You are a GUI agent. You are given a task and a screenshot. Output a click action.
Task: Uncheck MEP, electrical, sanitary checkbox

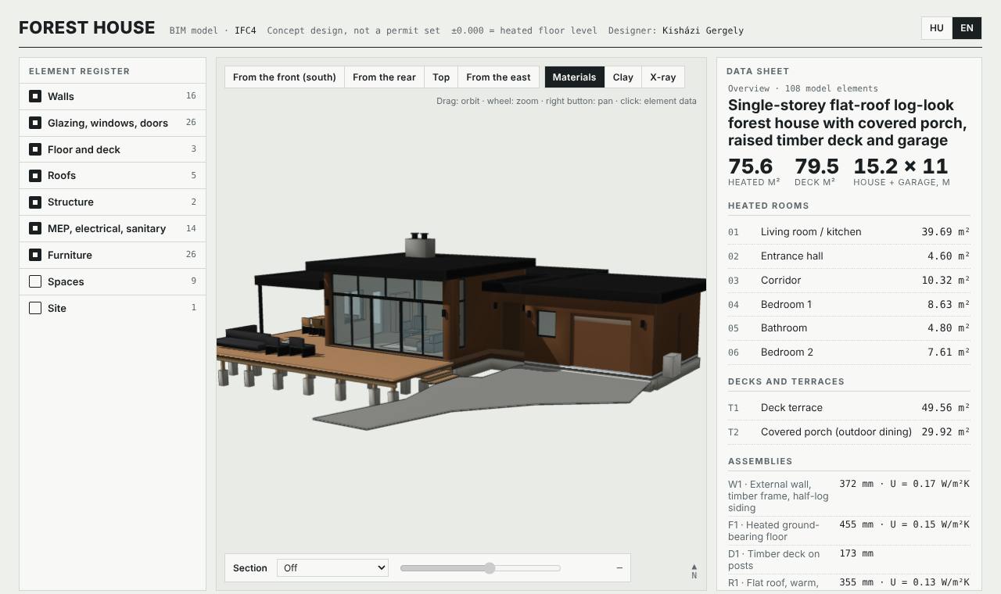[35, 228]
